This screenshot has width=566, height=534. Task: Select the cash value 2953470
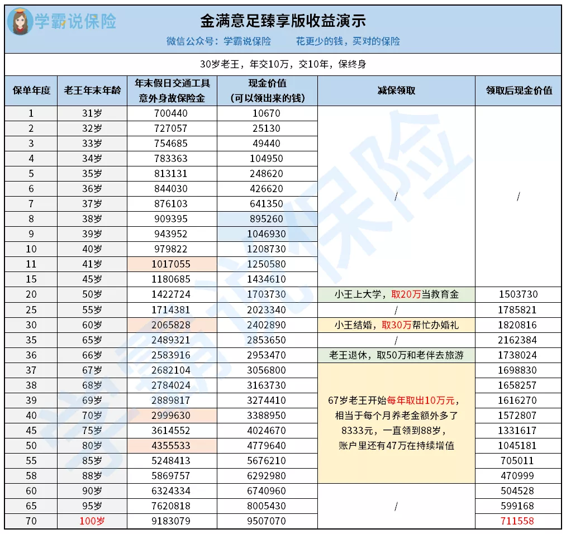click(267, 355)
